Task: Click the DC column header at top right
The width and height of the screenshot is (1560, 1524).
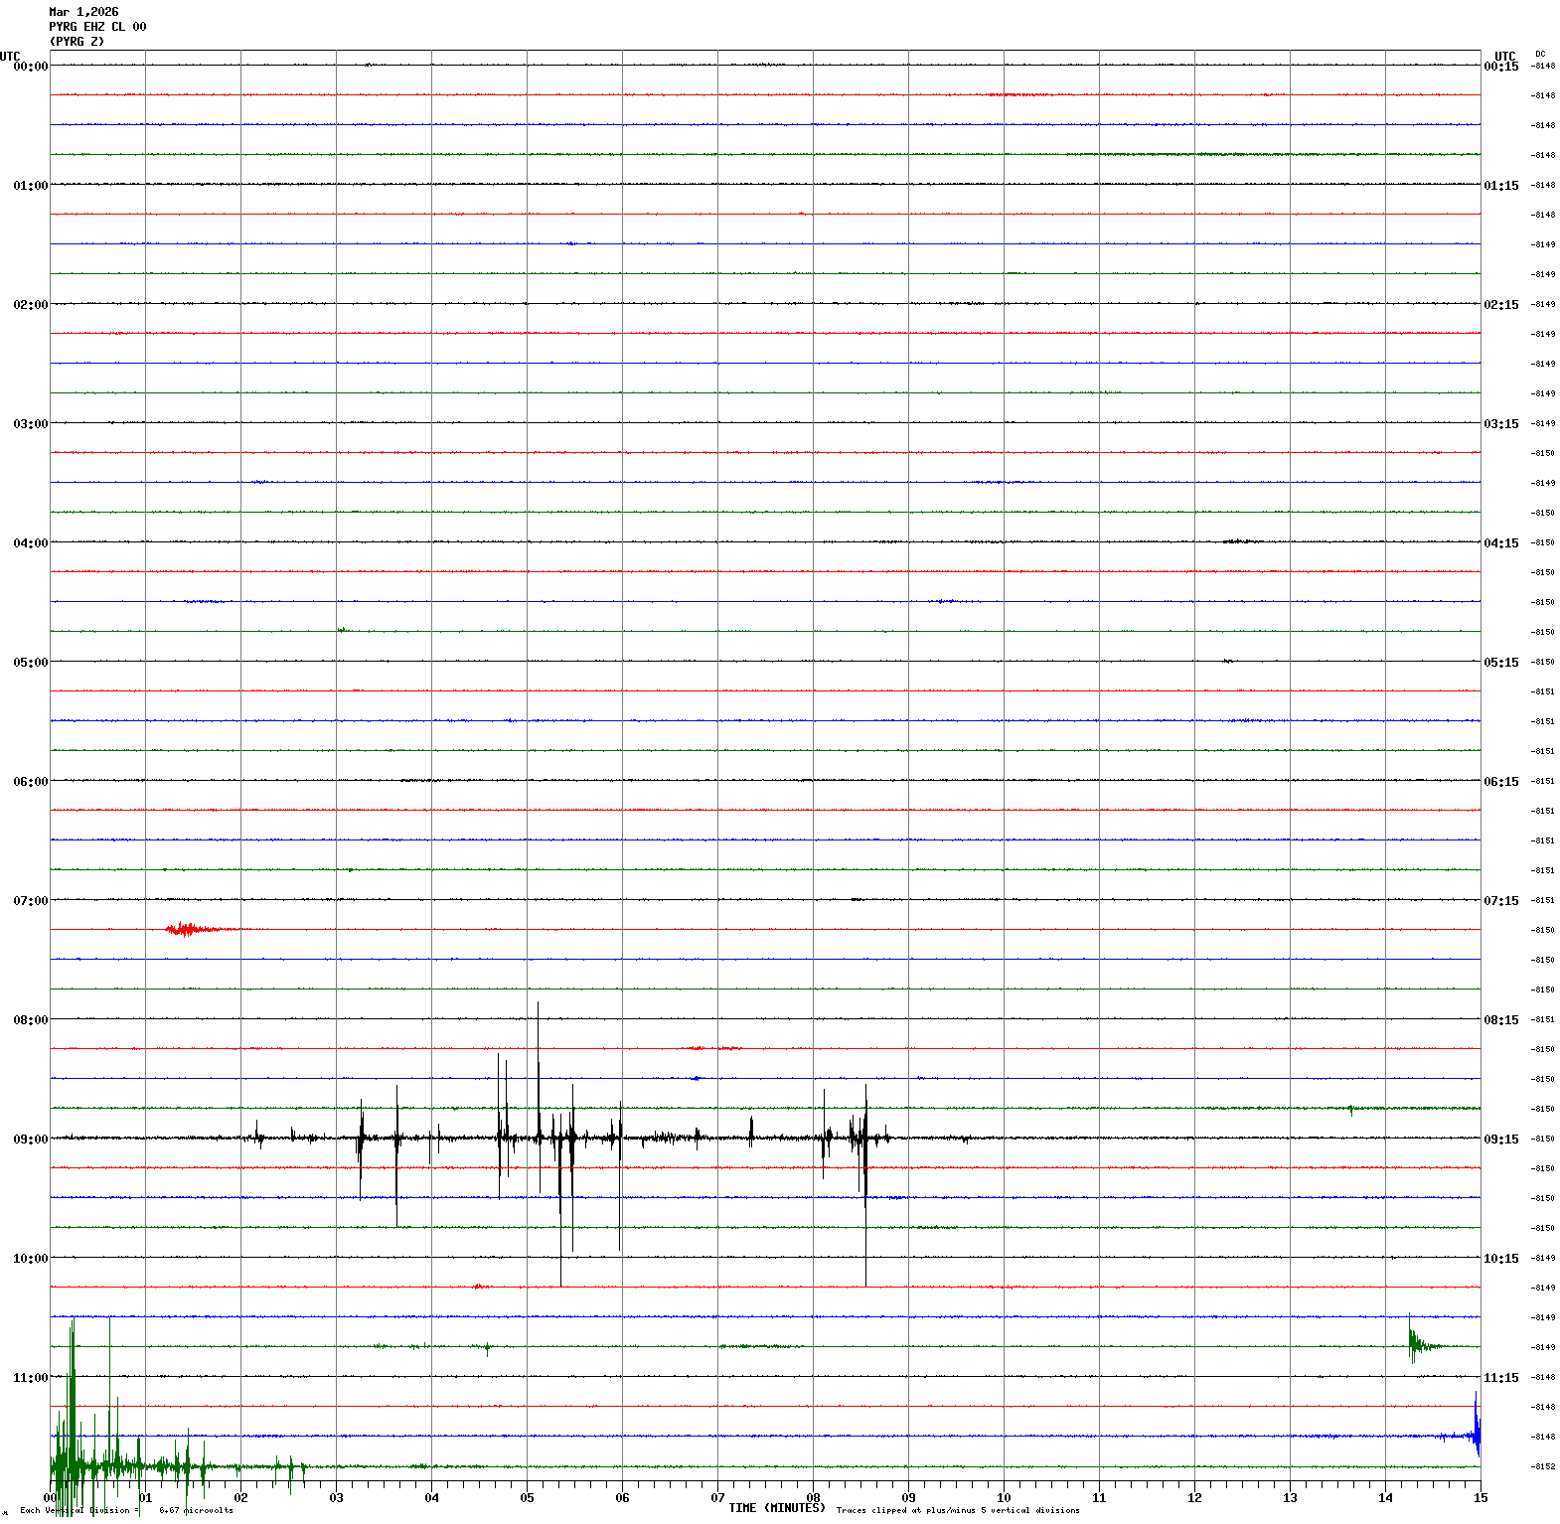Action: coord(1540,54)
